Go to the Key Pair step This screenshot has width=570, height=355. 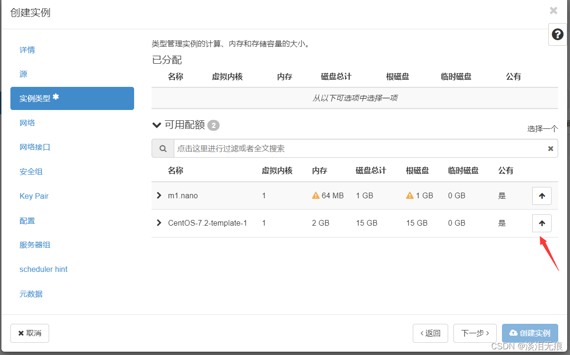34,196
